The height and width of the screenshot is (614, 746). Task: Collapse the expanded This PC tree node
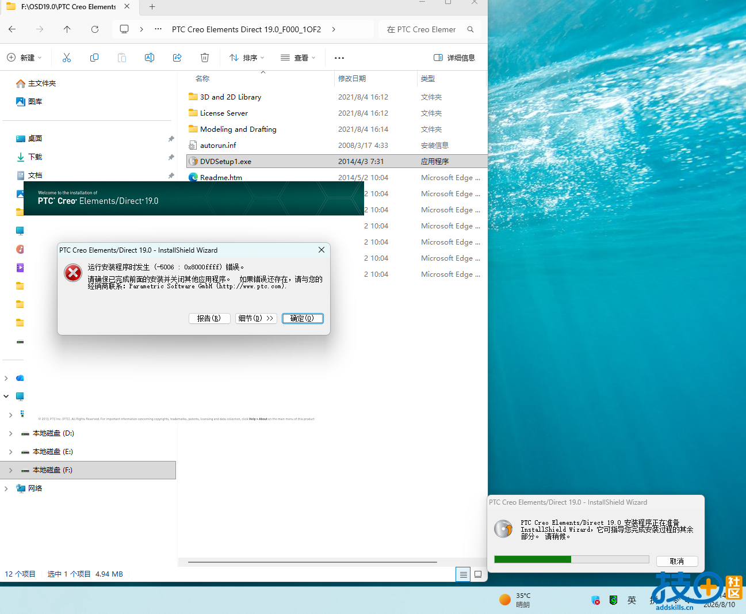click(x=6, y=396)
